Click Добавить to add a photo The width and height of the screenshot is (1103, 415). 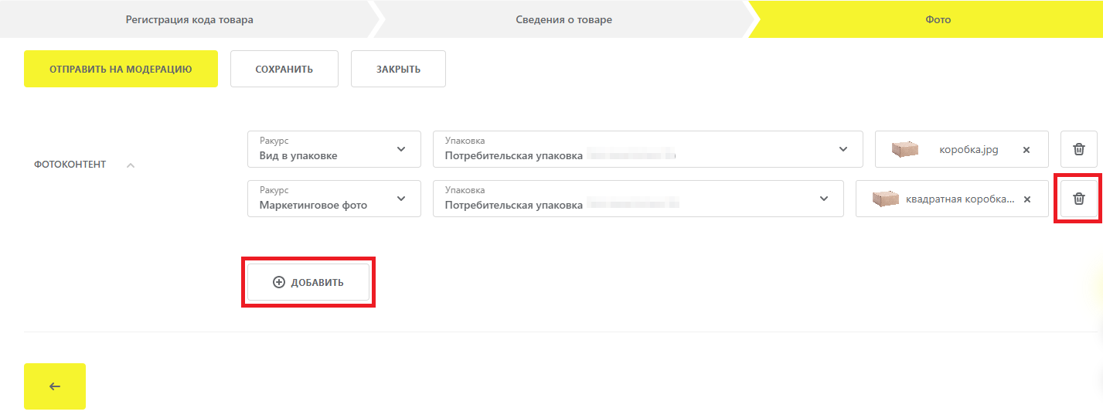tap(308, 282)
